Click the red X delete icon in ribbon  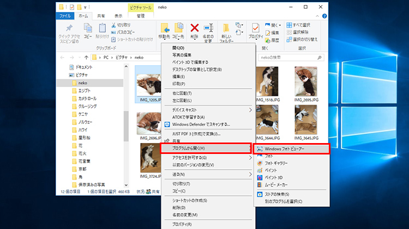(x=194, y=28)
